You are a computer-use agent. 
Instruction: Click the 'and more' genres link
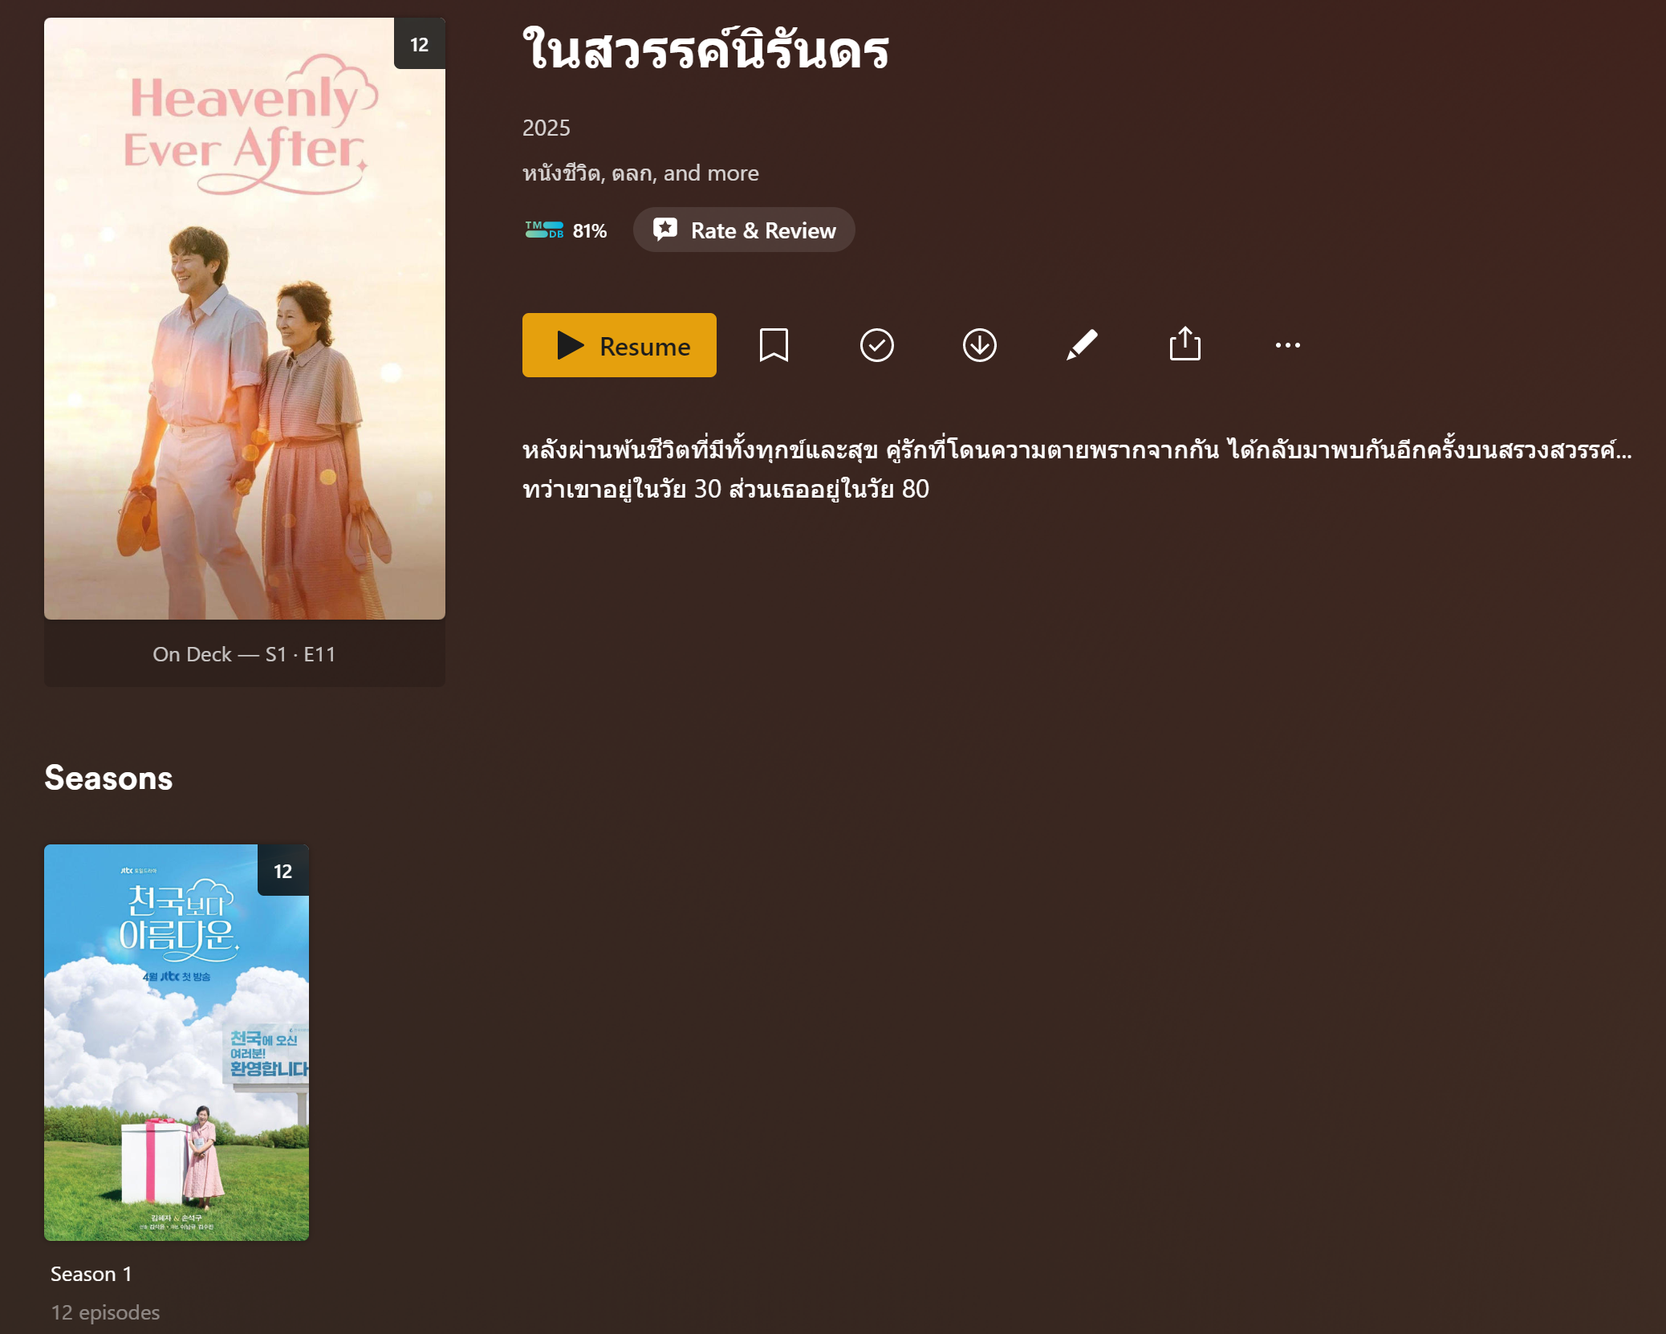711,173
